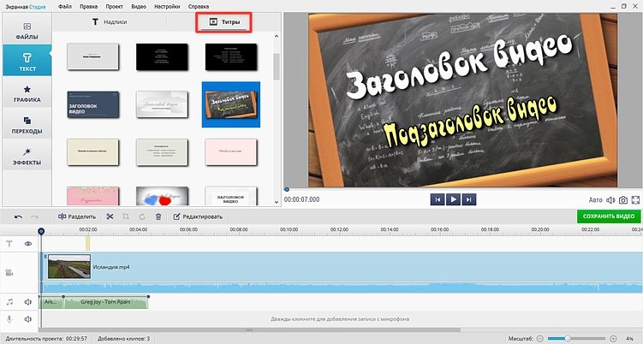The width and height of the screenshot is (643, 344).
Task: Open the Видео menu
Action: 139,7
